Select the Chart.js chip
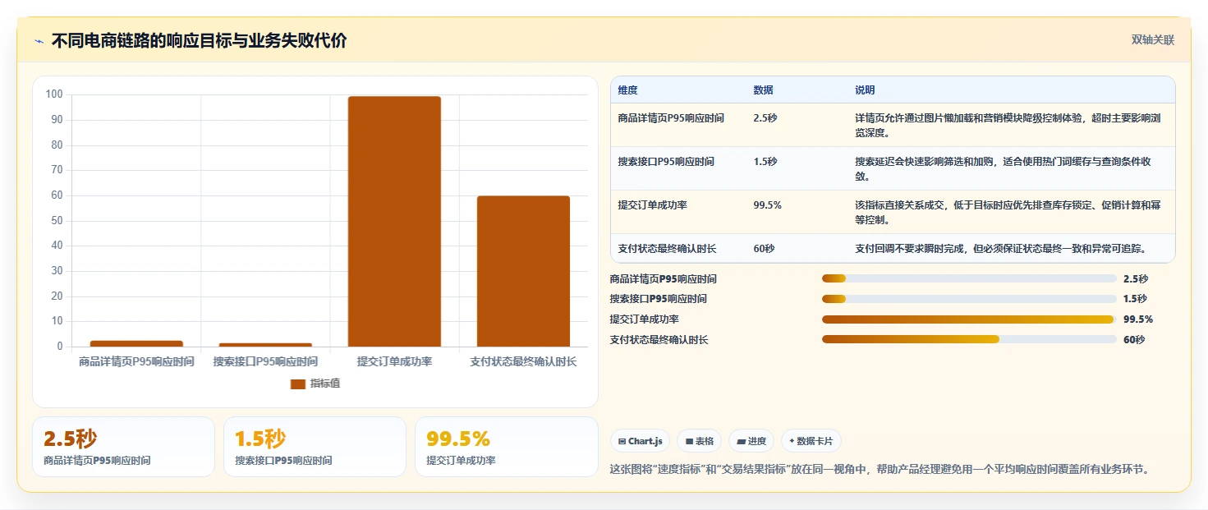The width and height of the screenshot is (1208, 510). pyautogui.click(x=641, y=441)
